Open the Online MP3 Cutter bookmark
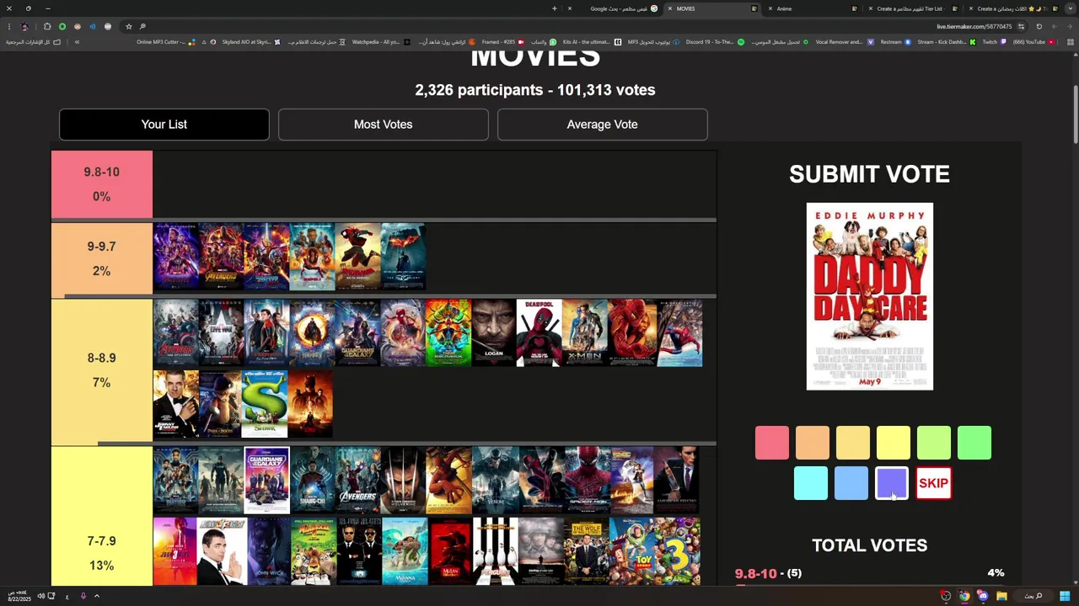The image size is (1079, 606). click(x=165, y=42)
